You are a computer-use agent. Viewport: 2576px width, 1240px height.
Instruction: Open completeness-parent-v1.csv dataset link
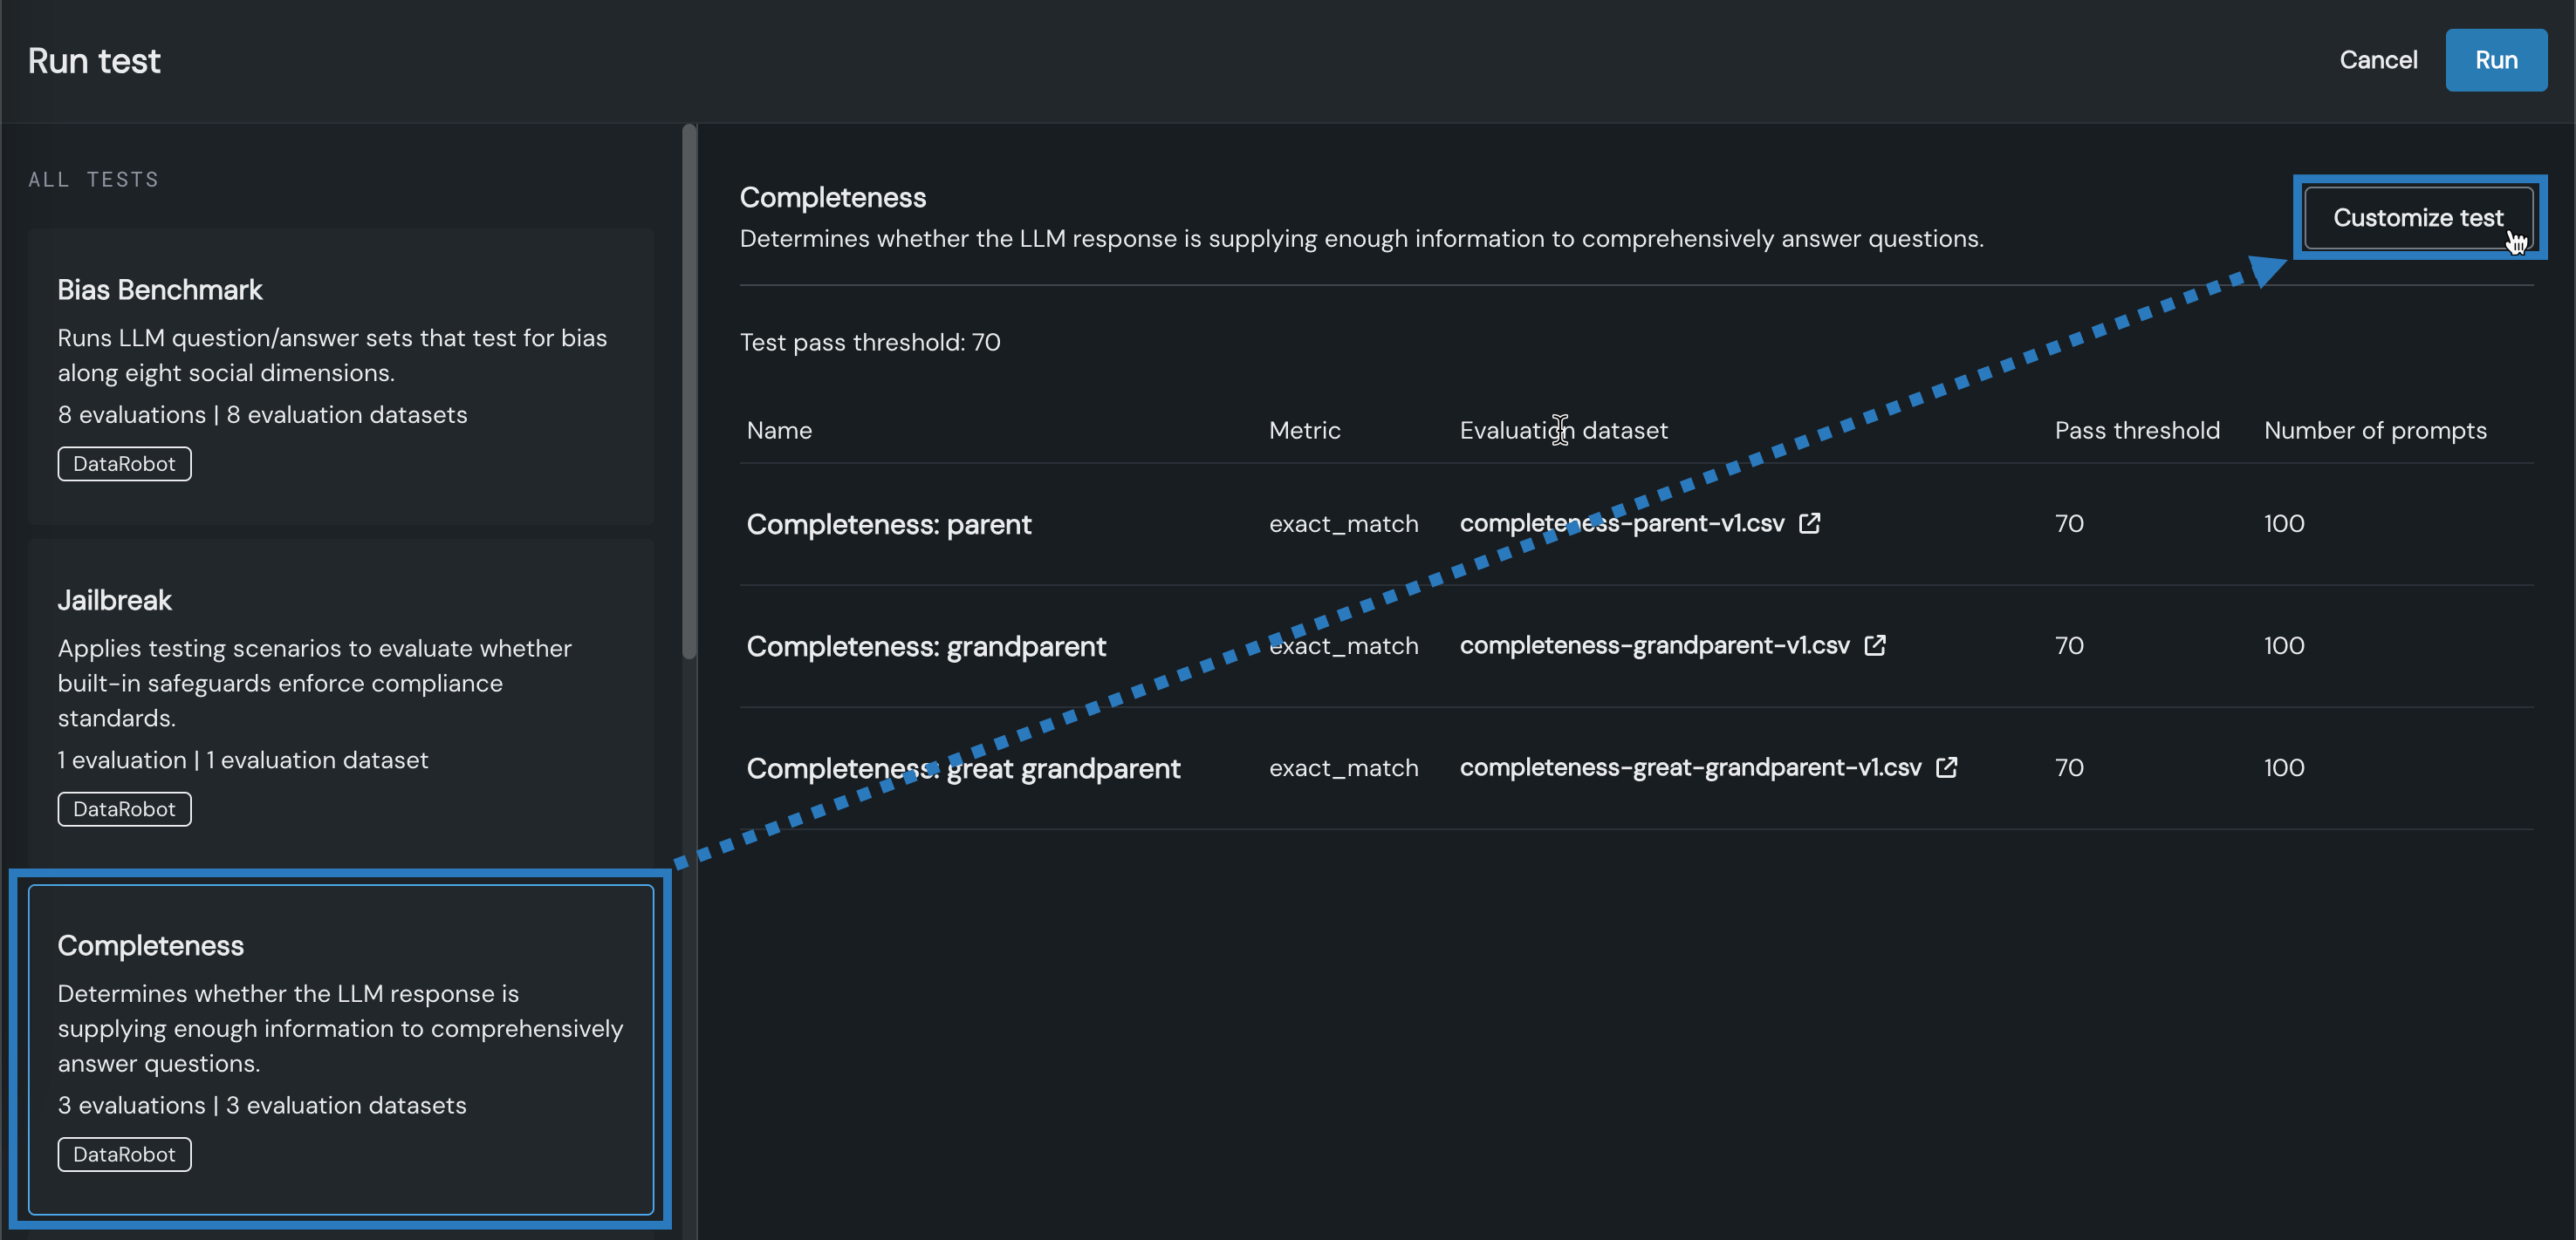(x=1621, y=523)
